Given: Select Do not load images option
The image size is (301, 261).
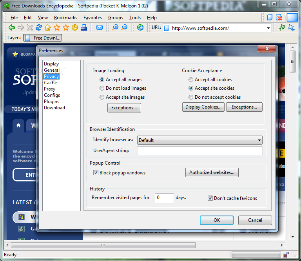Looking at the screenshot, I should (x=102, y=88).
